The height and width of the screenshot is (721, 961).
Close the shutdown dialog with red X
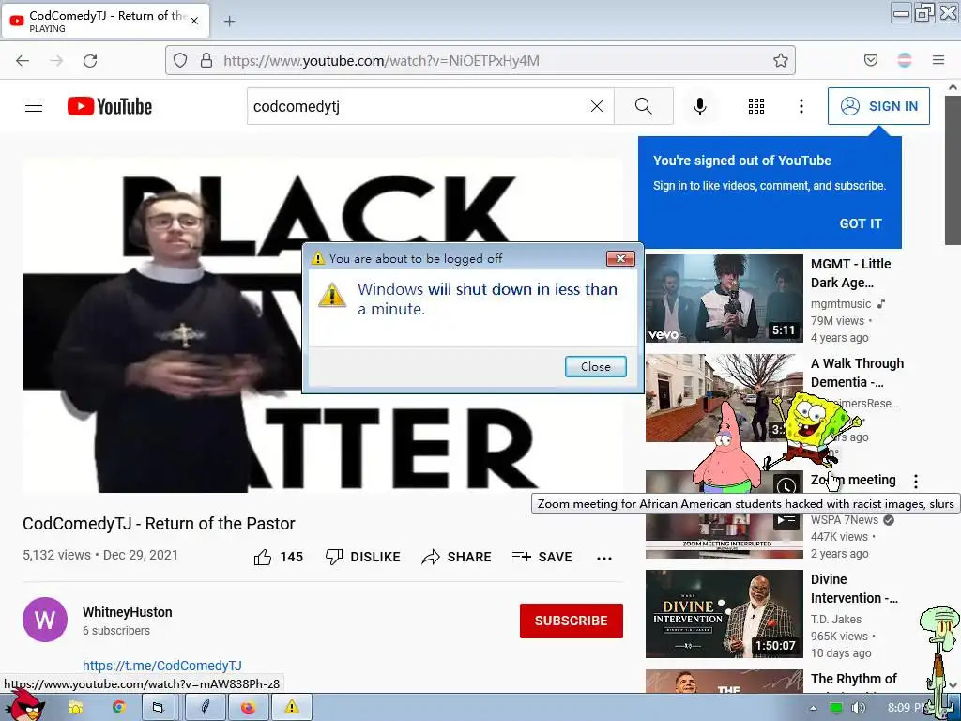coord(620,259)
